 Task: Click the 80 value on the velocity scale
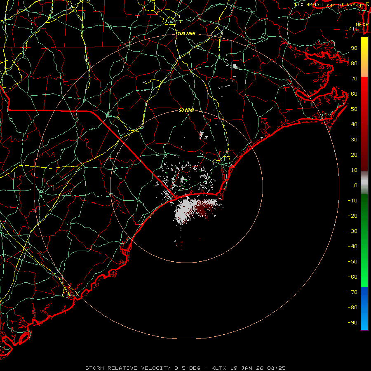click(354, 63)
